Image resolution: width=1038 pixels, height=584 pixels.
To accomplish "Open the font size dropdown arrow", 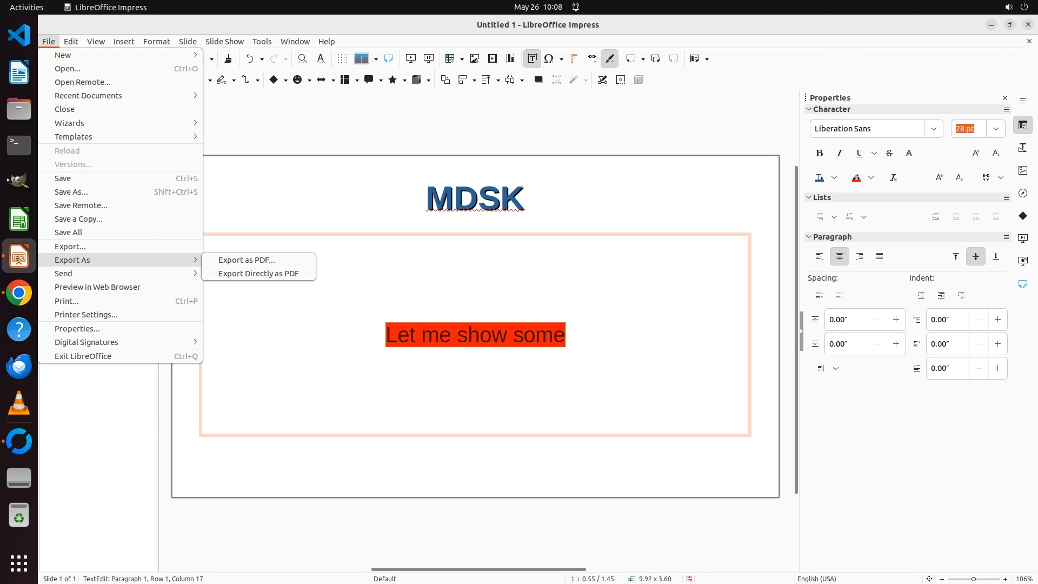I will 996,129.
